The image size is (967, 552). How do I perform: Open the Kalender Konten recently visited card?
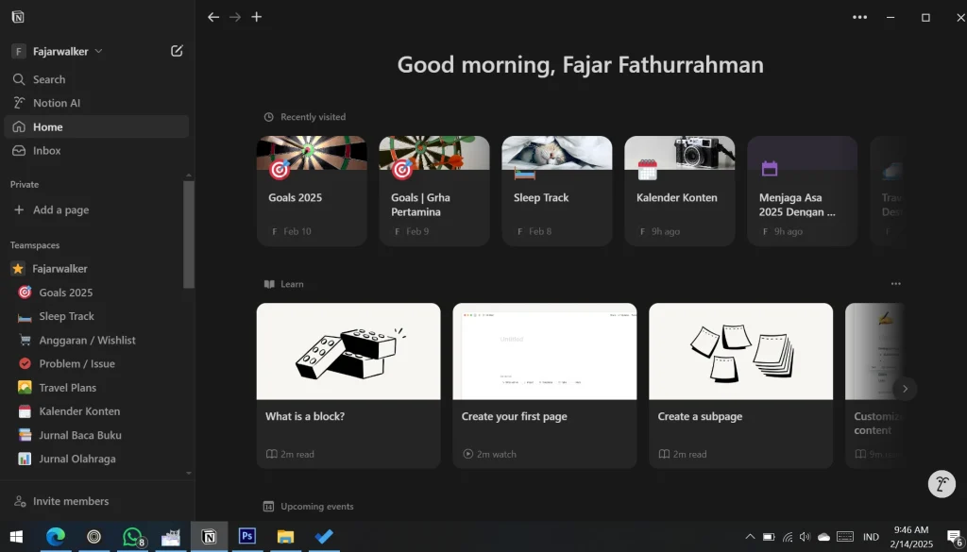(680, 191)
